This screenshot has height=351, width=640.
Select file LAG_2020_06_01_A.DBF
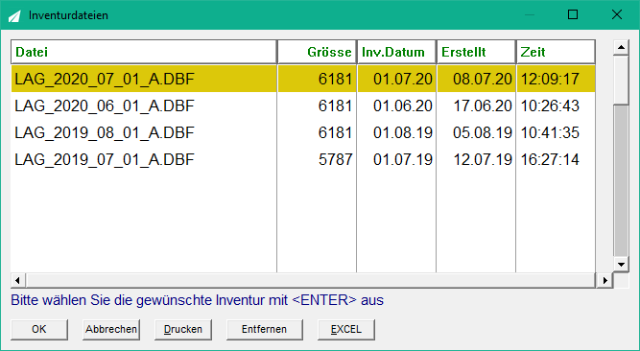point(105,105)
